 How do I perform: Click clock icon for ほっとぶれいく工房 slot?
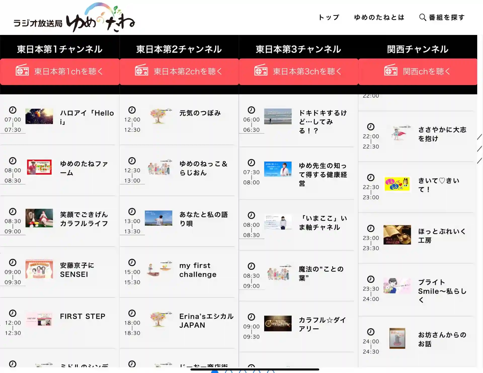coord(371,228)
